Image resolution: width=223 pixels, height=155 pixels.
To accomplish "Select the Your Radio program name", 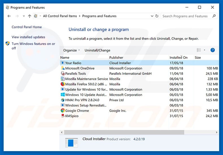I will pyautogui.click(x=73, y=63).
